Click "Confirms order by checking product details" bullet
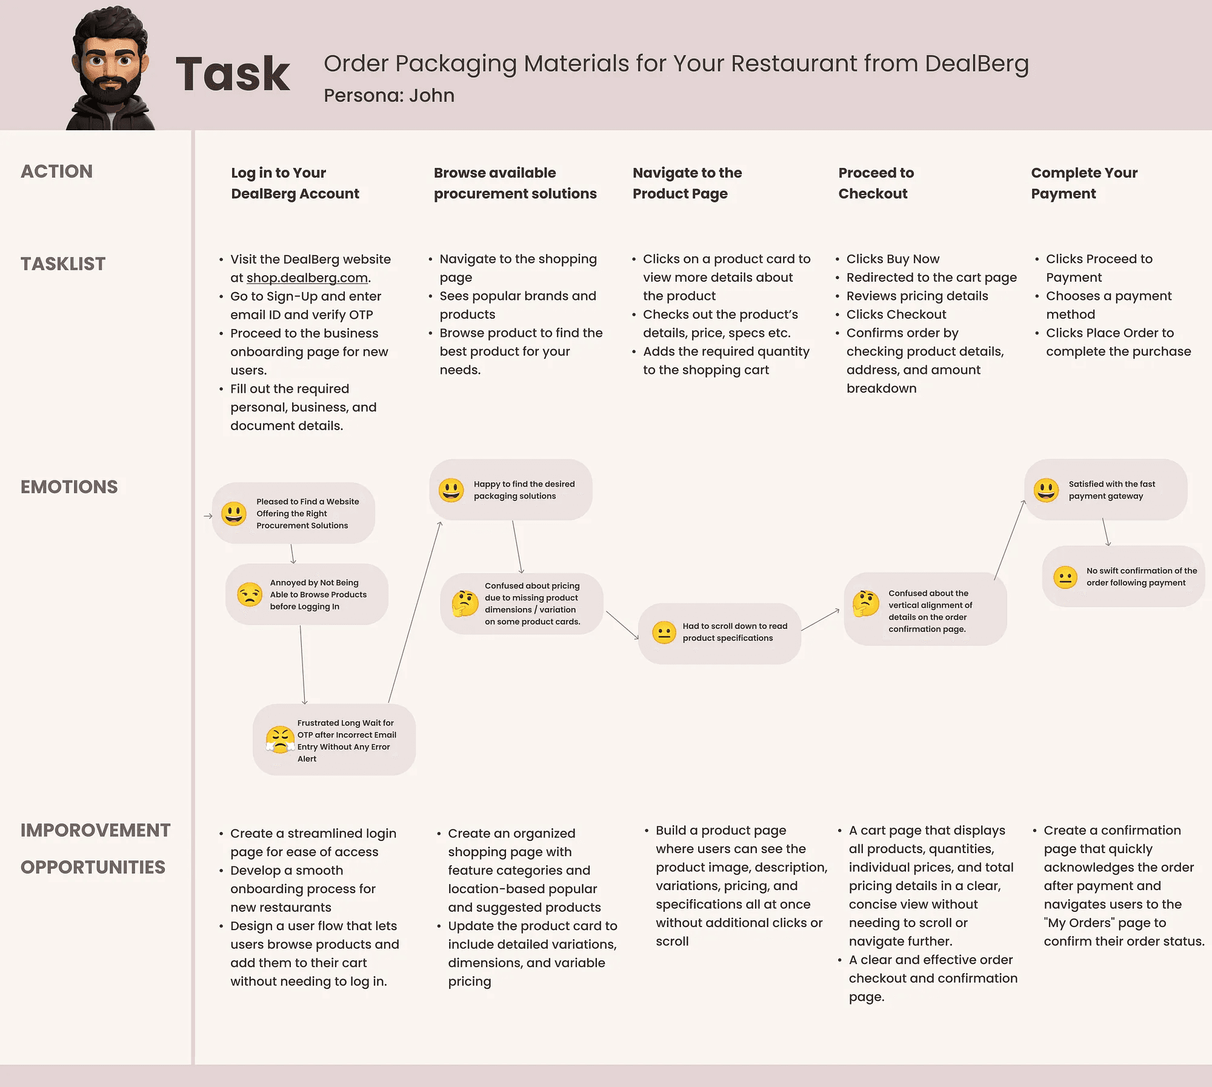The width and height of the screenshot is (1212, 1087). tap(925, 361)
